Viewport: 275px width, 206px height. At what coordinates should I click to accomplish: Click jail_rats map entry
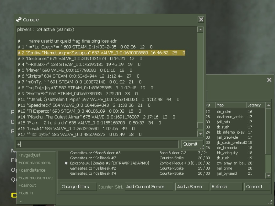click(x=223, y=122)
